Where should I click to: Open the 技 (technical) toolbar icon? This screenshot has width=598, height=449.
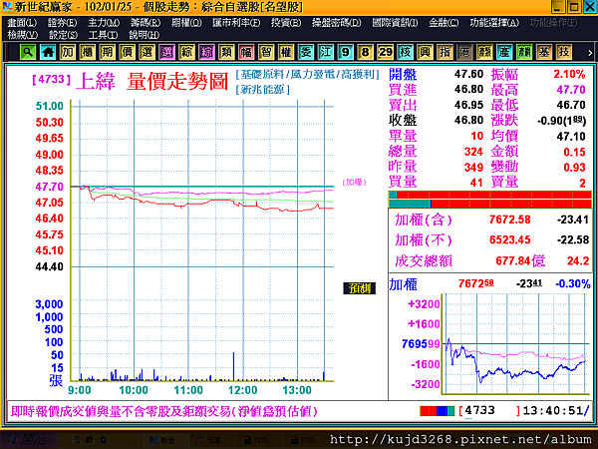tap(564, 52)
